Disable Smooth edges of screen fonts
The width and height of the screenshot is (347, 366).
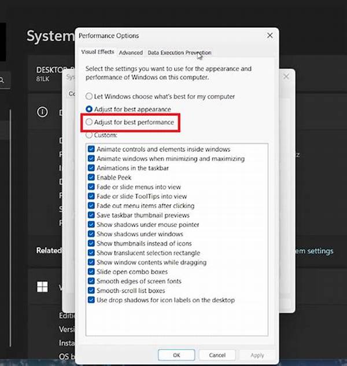click(x=91, y=281)
